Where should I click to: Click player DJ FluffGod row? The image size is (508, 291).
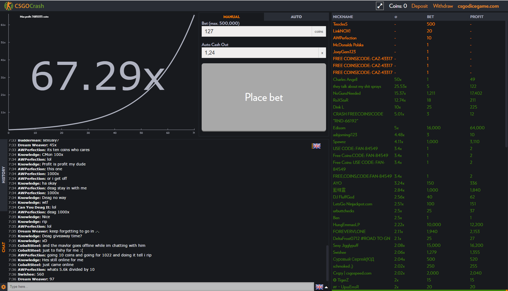(418, 197)
